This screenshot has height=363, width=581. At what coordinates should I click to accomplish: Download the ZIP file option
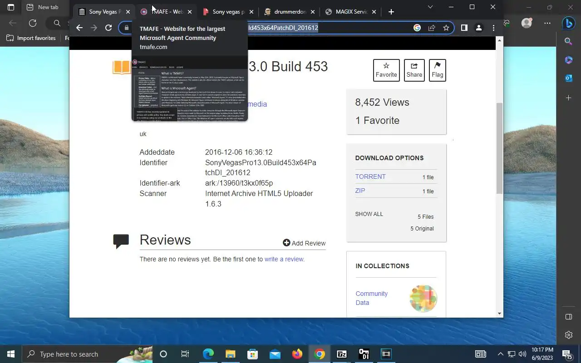click(360, 191)
